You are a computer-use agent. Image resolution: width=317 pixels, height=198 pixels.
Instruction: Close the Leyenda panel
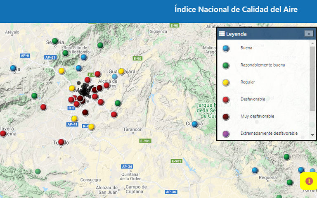pos(309,34)
